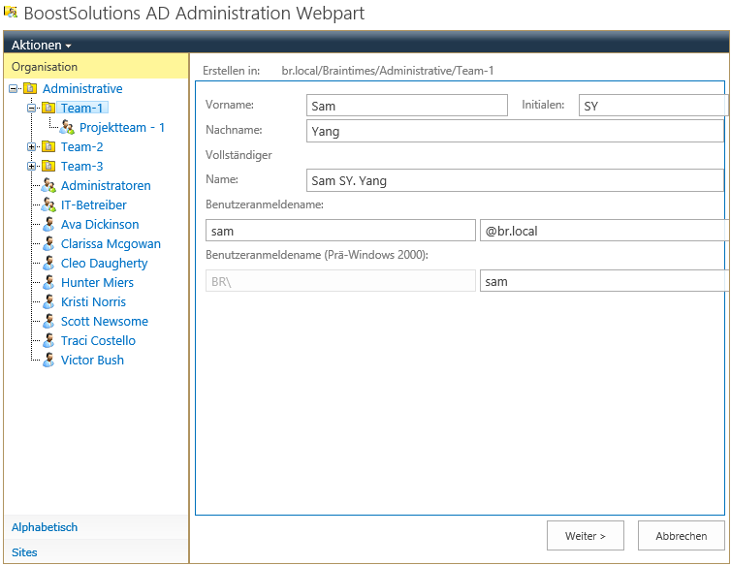
Task: Collapse the Administrative tree node
Action: (13, 88)
